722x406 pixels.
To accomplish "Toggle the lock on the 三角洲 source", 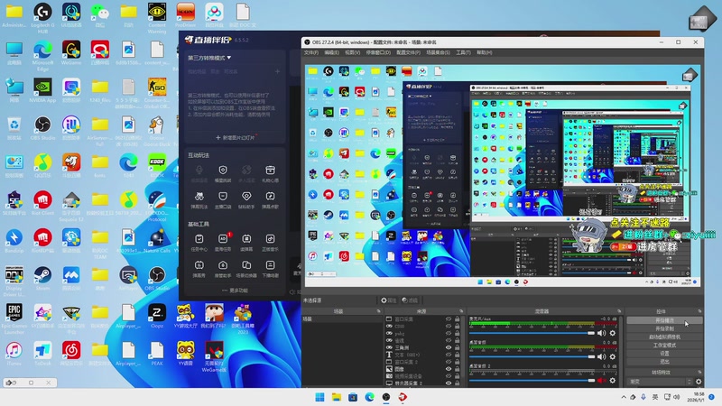I will (458, 347).
